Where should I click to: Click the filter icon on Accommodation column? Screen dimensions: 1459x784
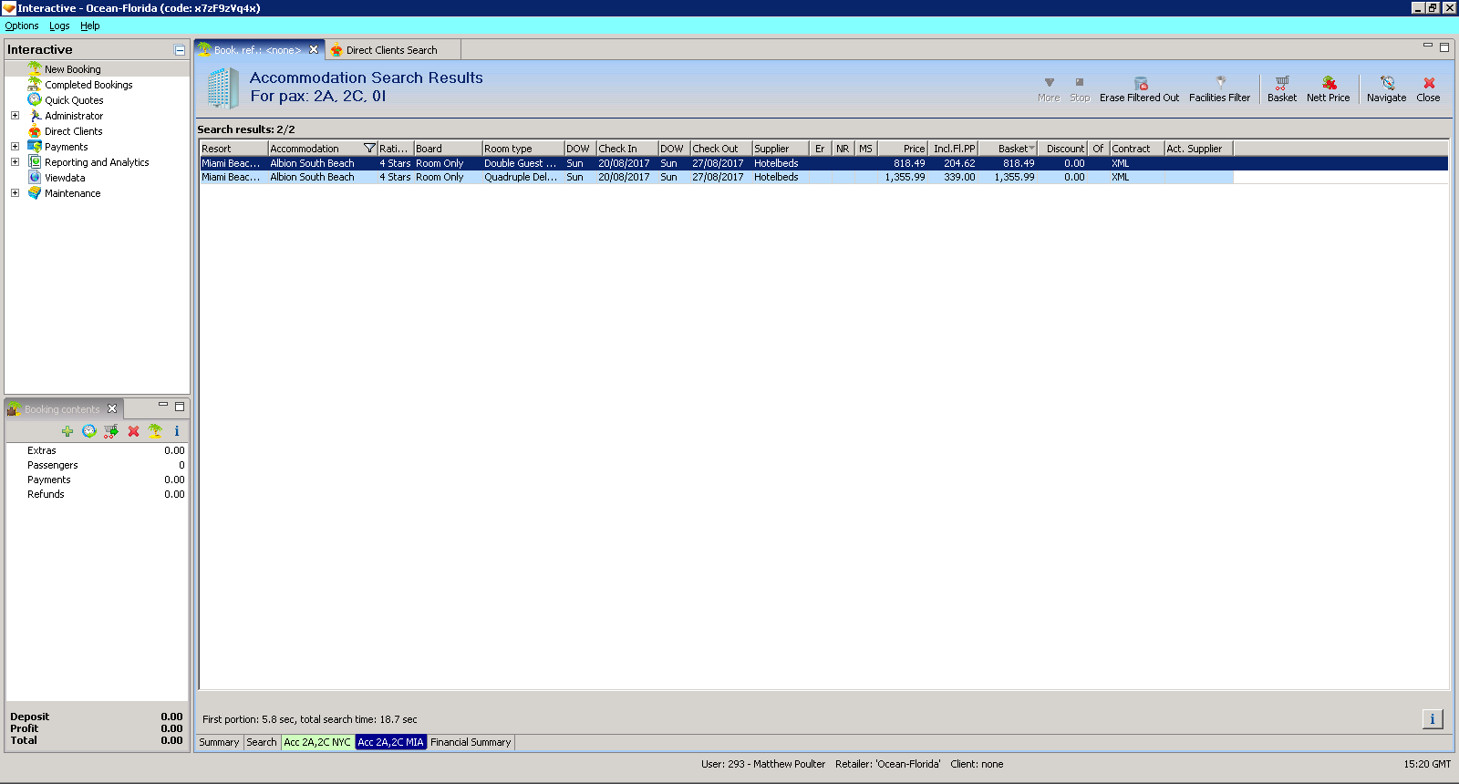369,148
